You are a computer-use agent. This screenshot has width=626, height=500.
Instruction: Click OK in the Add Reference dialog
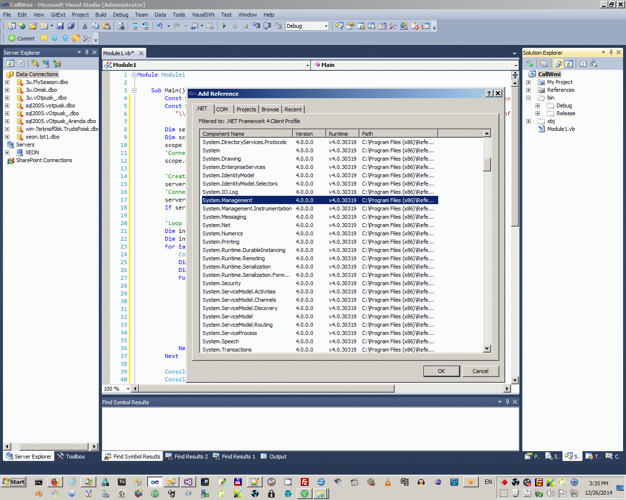point(441,371)
